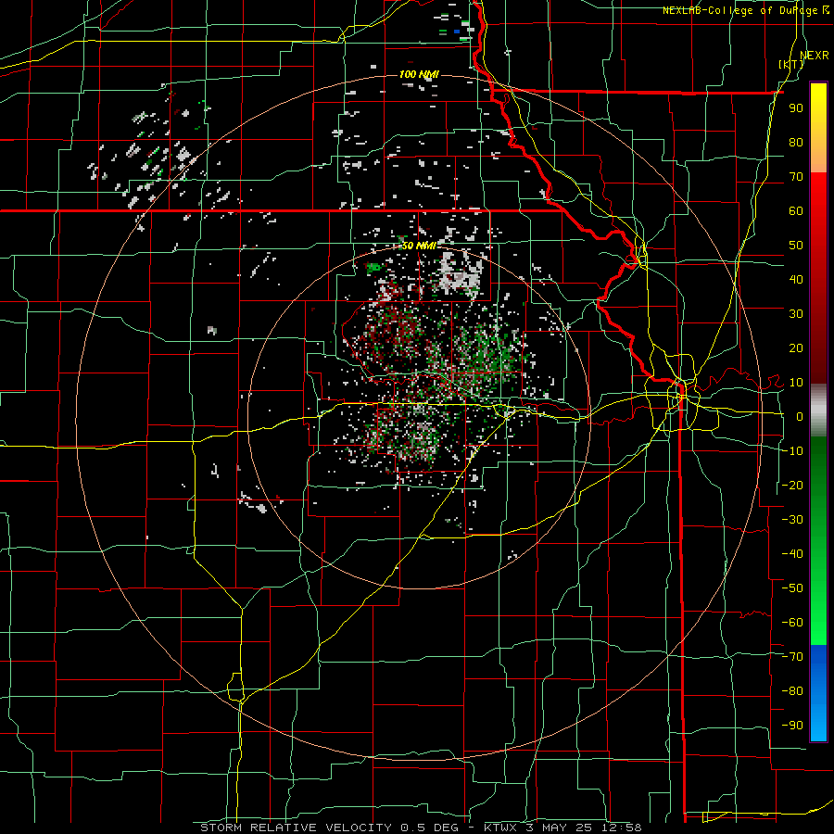The height and width of the screenshot is (834, 834).
Task: Click the -60 legend value
Action: 792,623
